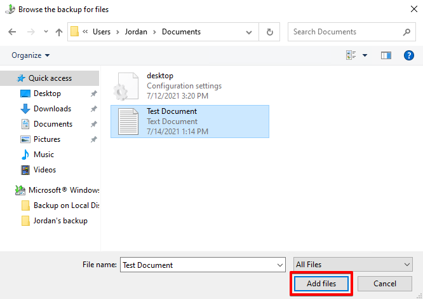Image resolution: width=423 pixels, height=299 pixels.
Task: Open Backup on Local Disk folder
Action: tap(60, 205)
